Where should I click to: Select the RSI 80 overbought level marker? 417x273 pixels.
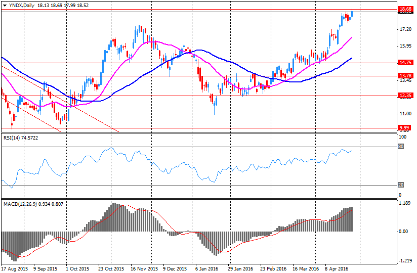point(400,147)
